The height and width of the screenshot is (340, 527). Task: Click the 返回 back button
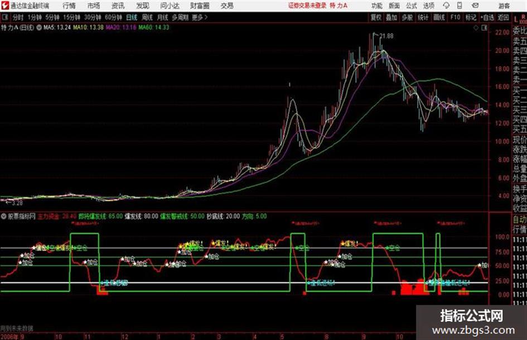[503, 17]
